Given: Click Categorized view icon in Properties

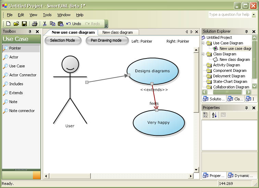Looking at the screenshot, I should click(x=206, y=115).
